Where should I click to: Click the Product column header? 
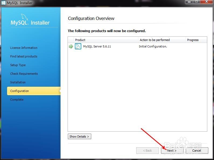[x=106, y=40]
